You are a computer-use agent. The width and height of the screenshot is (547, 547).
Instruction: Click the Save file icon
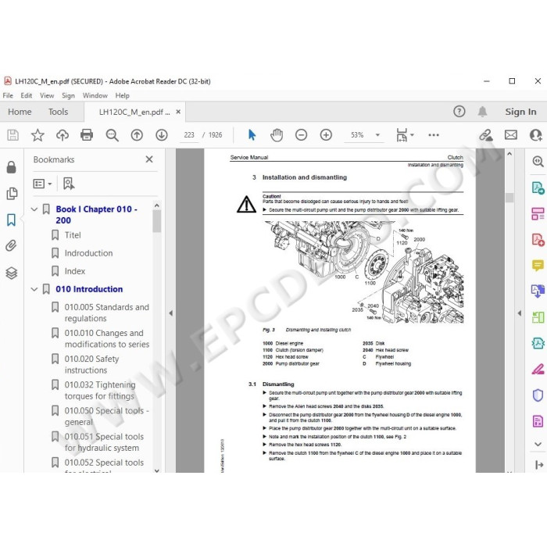(x=13, y=135)
